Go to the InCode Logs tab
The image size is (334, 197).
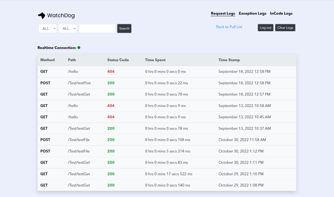pos(281,13)
